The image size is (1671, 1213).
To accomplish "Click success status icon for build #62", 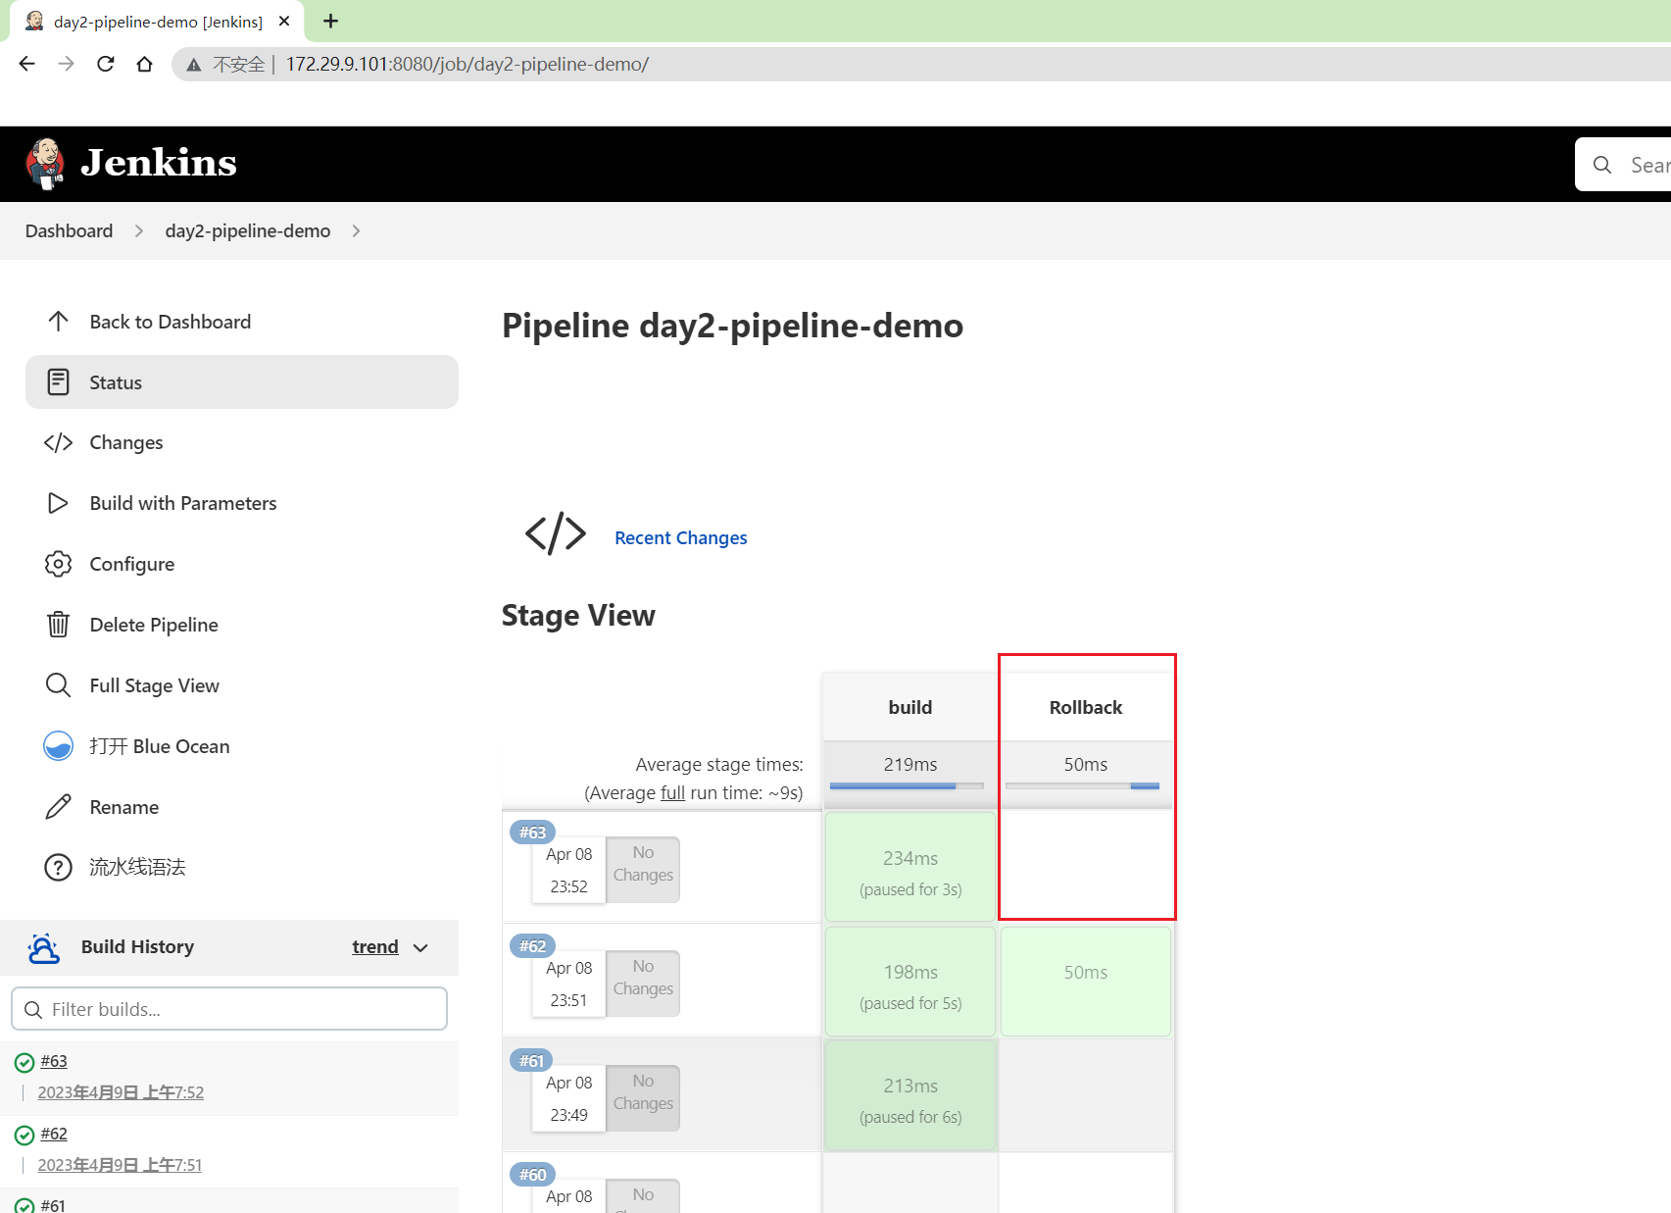I will pyautogui.click(x=25, y=1135).
